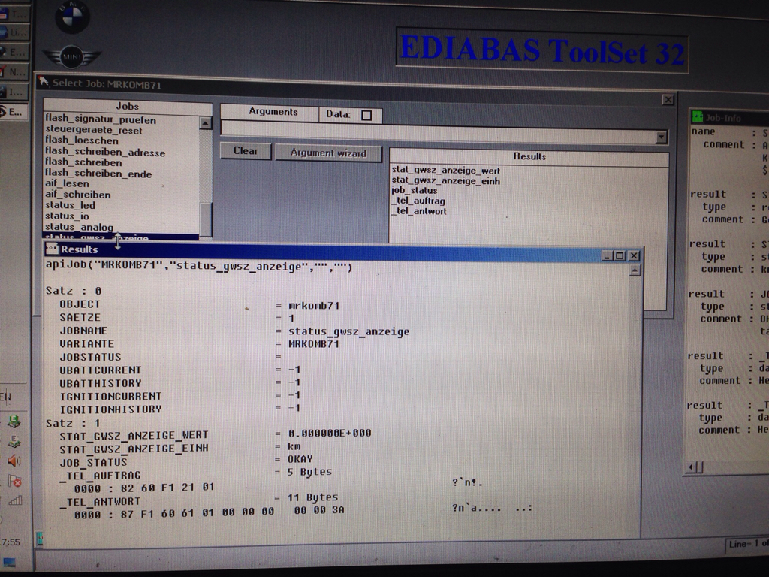Select the flash_schreiben job row
The width and height of the screenshot is (769, 577).
(83, 162)
